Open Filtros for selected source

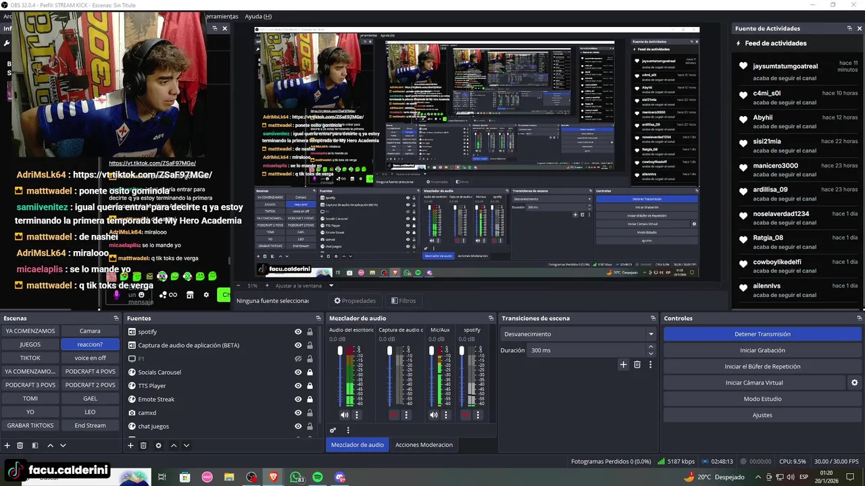click(x=403, y=300)
